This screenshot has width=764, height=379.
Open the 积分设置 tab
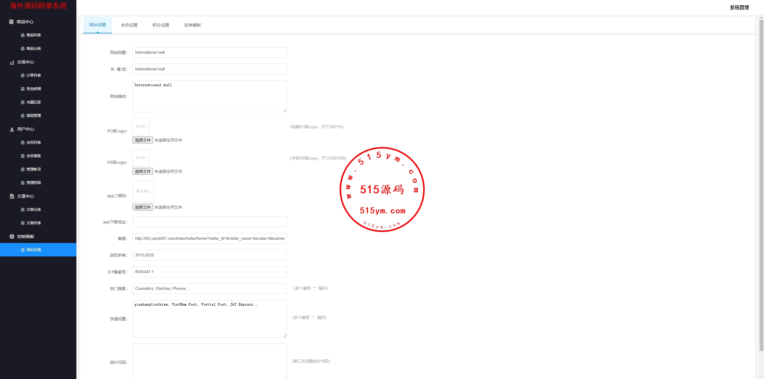[161, 25]
